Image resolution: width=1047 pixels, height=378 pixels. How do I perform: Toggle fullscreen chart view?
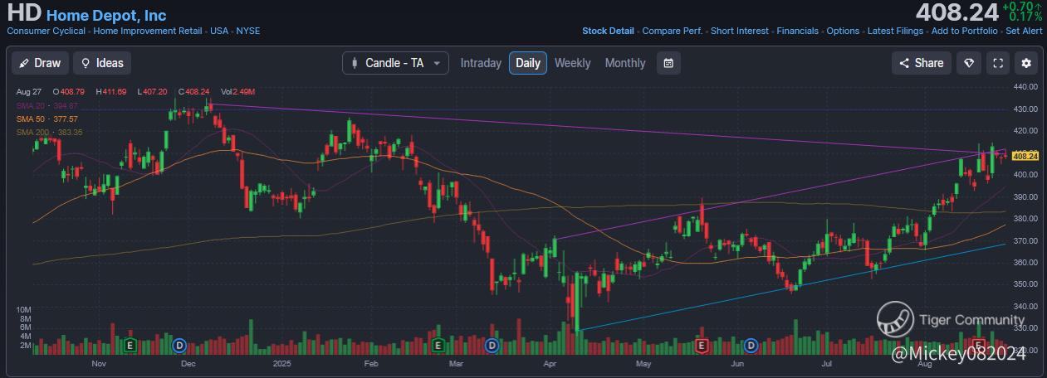998,63
